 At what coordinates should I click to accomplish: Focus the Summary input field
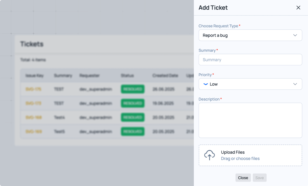click(x=250, y=60)
